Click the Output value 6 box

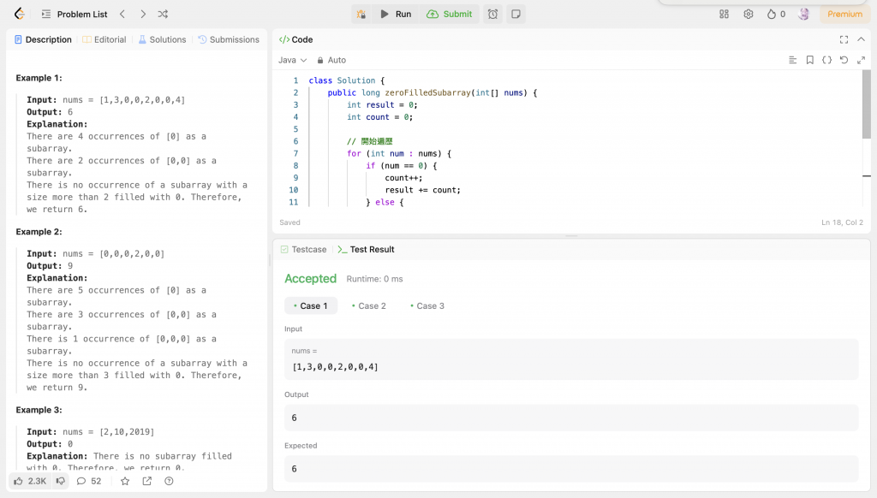click(571, 418)
